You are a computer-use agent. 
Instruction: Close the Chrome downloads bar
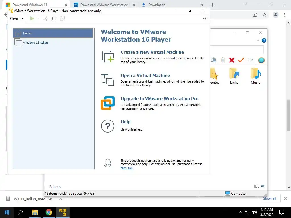pyautogui.click(x=286, y=198)
